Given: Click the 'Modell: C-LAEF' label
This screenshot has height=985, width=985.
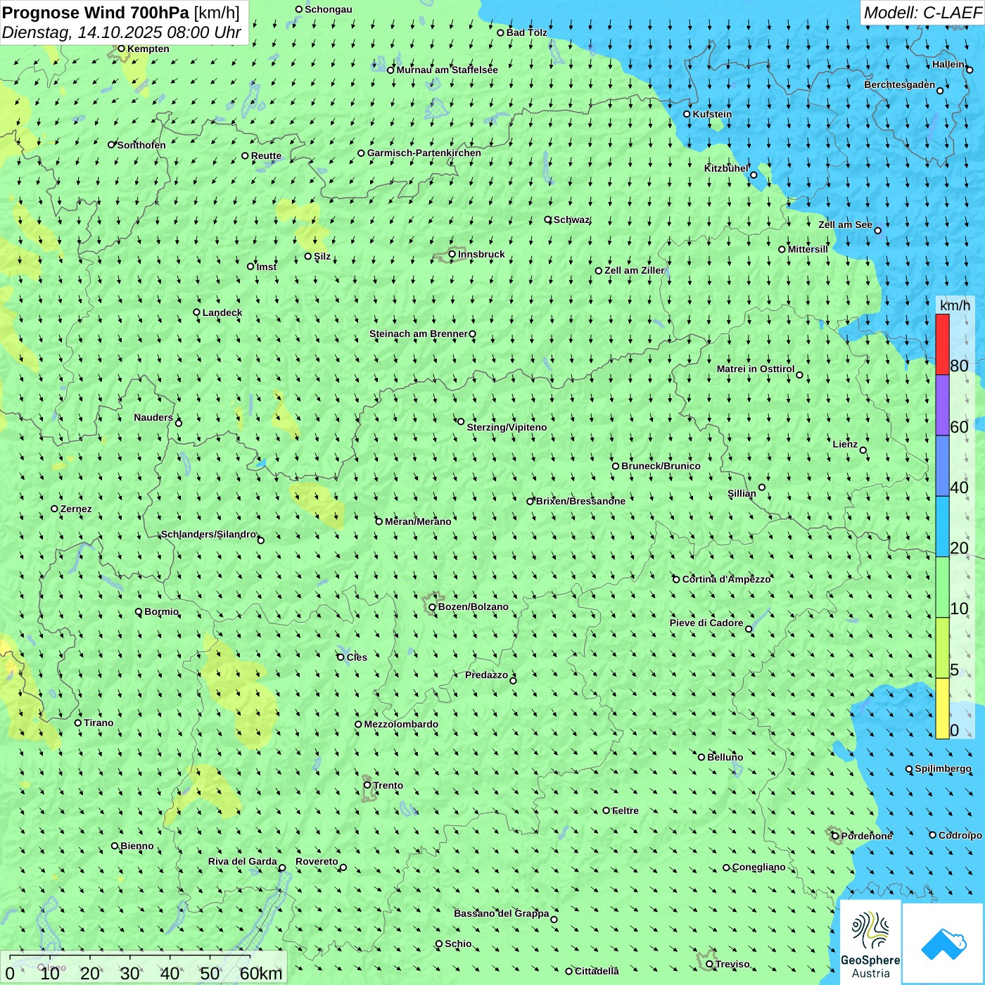Looking at the screenshot, I should click(922, 13).
